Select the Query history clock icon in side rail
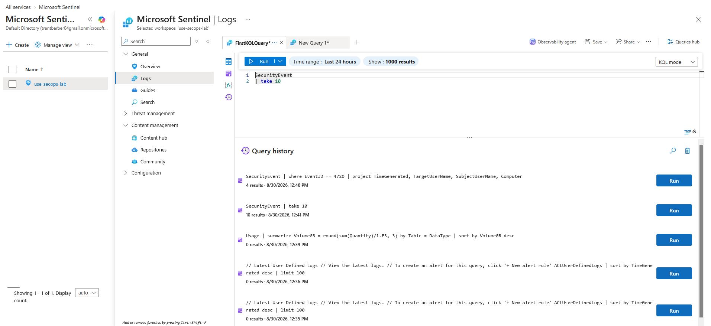 229,97
